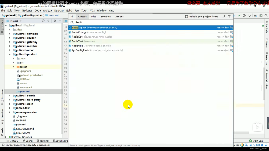Click the tool windows toggle in status bar
Viewport: 269px width, 151px height.
coord(3,145)
